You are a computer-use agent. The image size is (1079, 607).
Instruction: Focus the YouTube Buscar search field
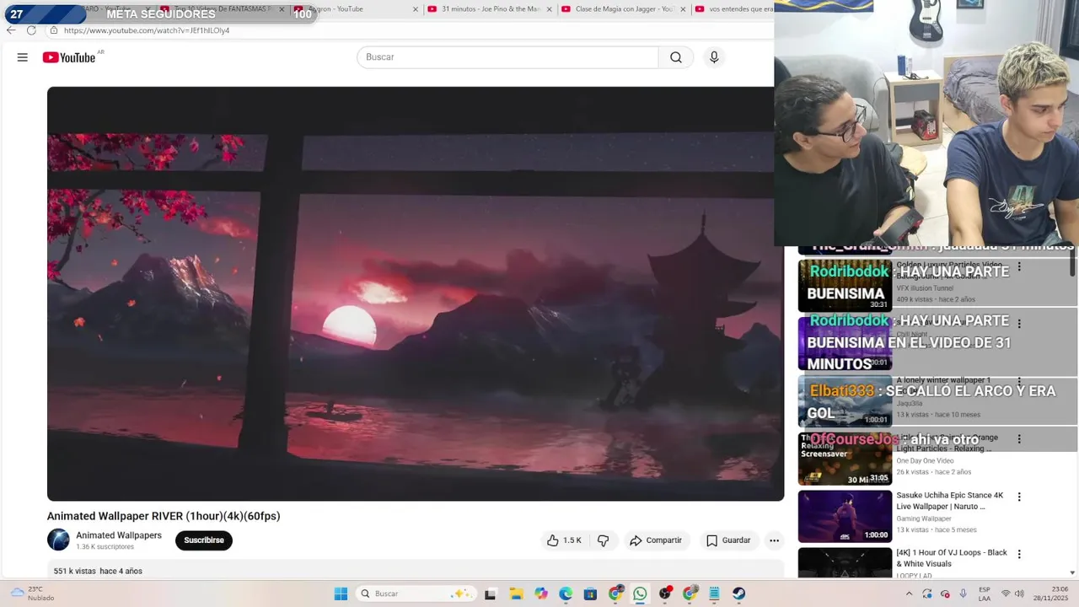point(507,57)
